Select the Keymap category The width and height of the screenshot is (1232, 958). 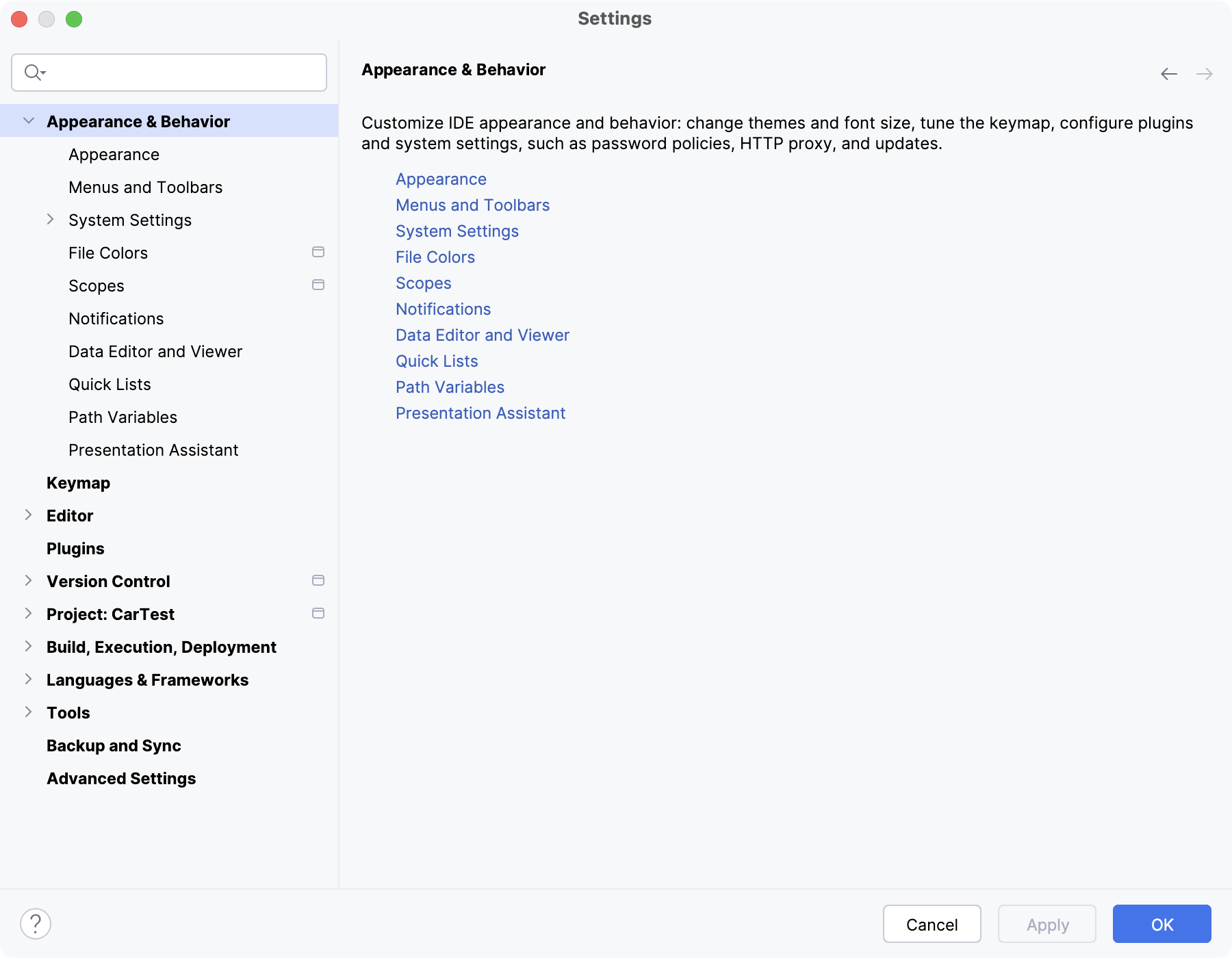(x=78, y=482)
